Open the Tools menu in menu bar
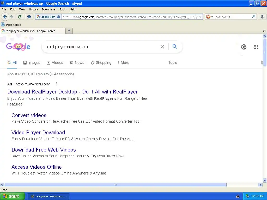Viewport: 267px width, 200px height. point(63,9)
